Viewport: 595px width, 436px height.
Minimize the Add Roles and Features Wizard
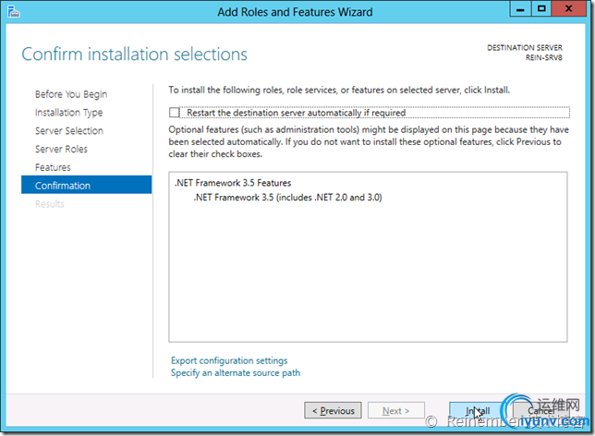(520, 8)
